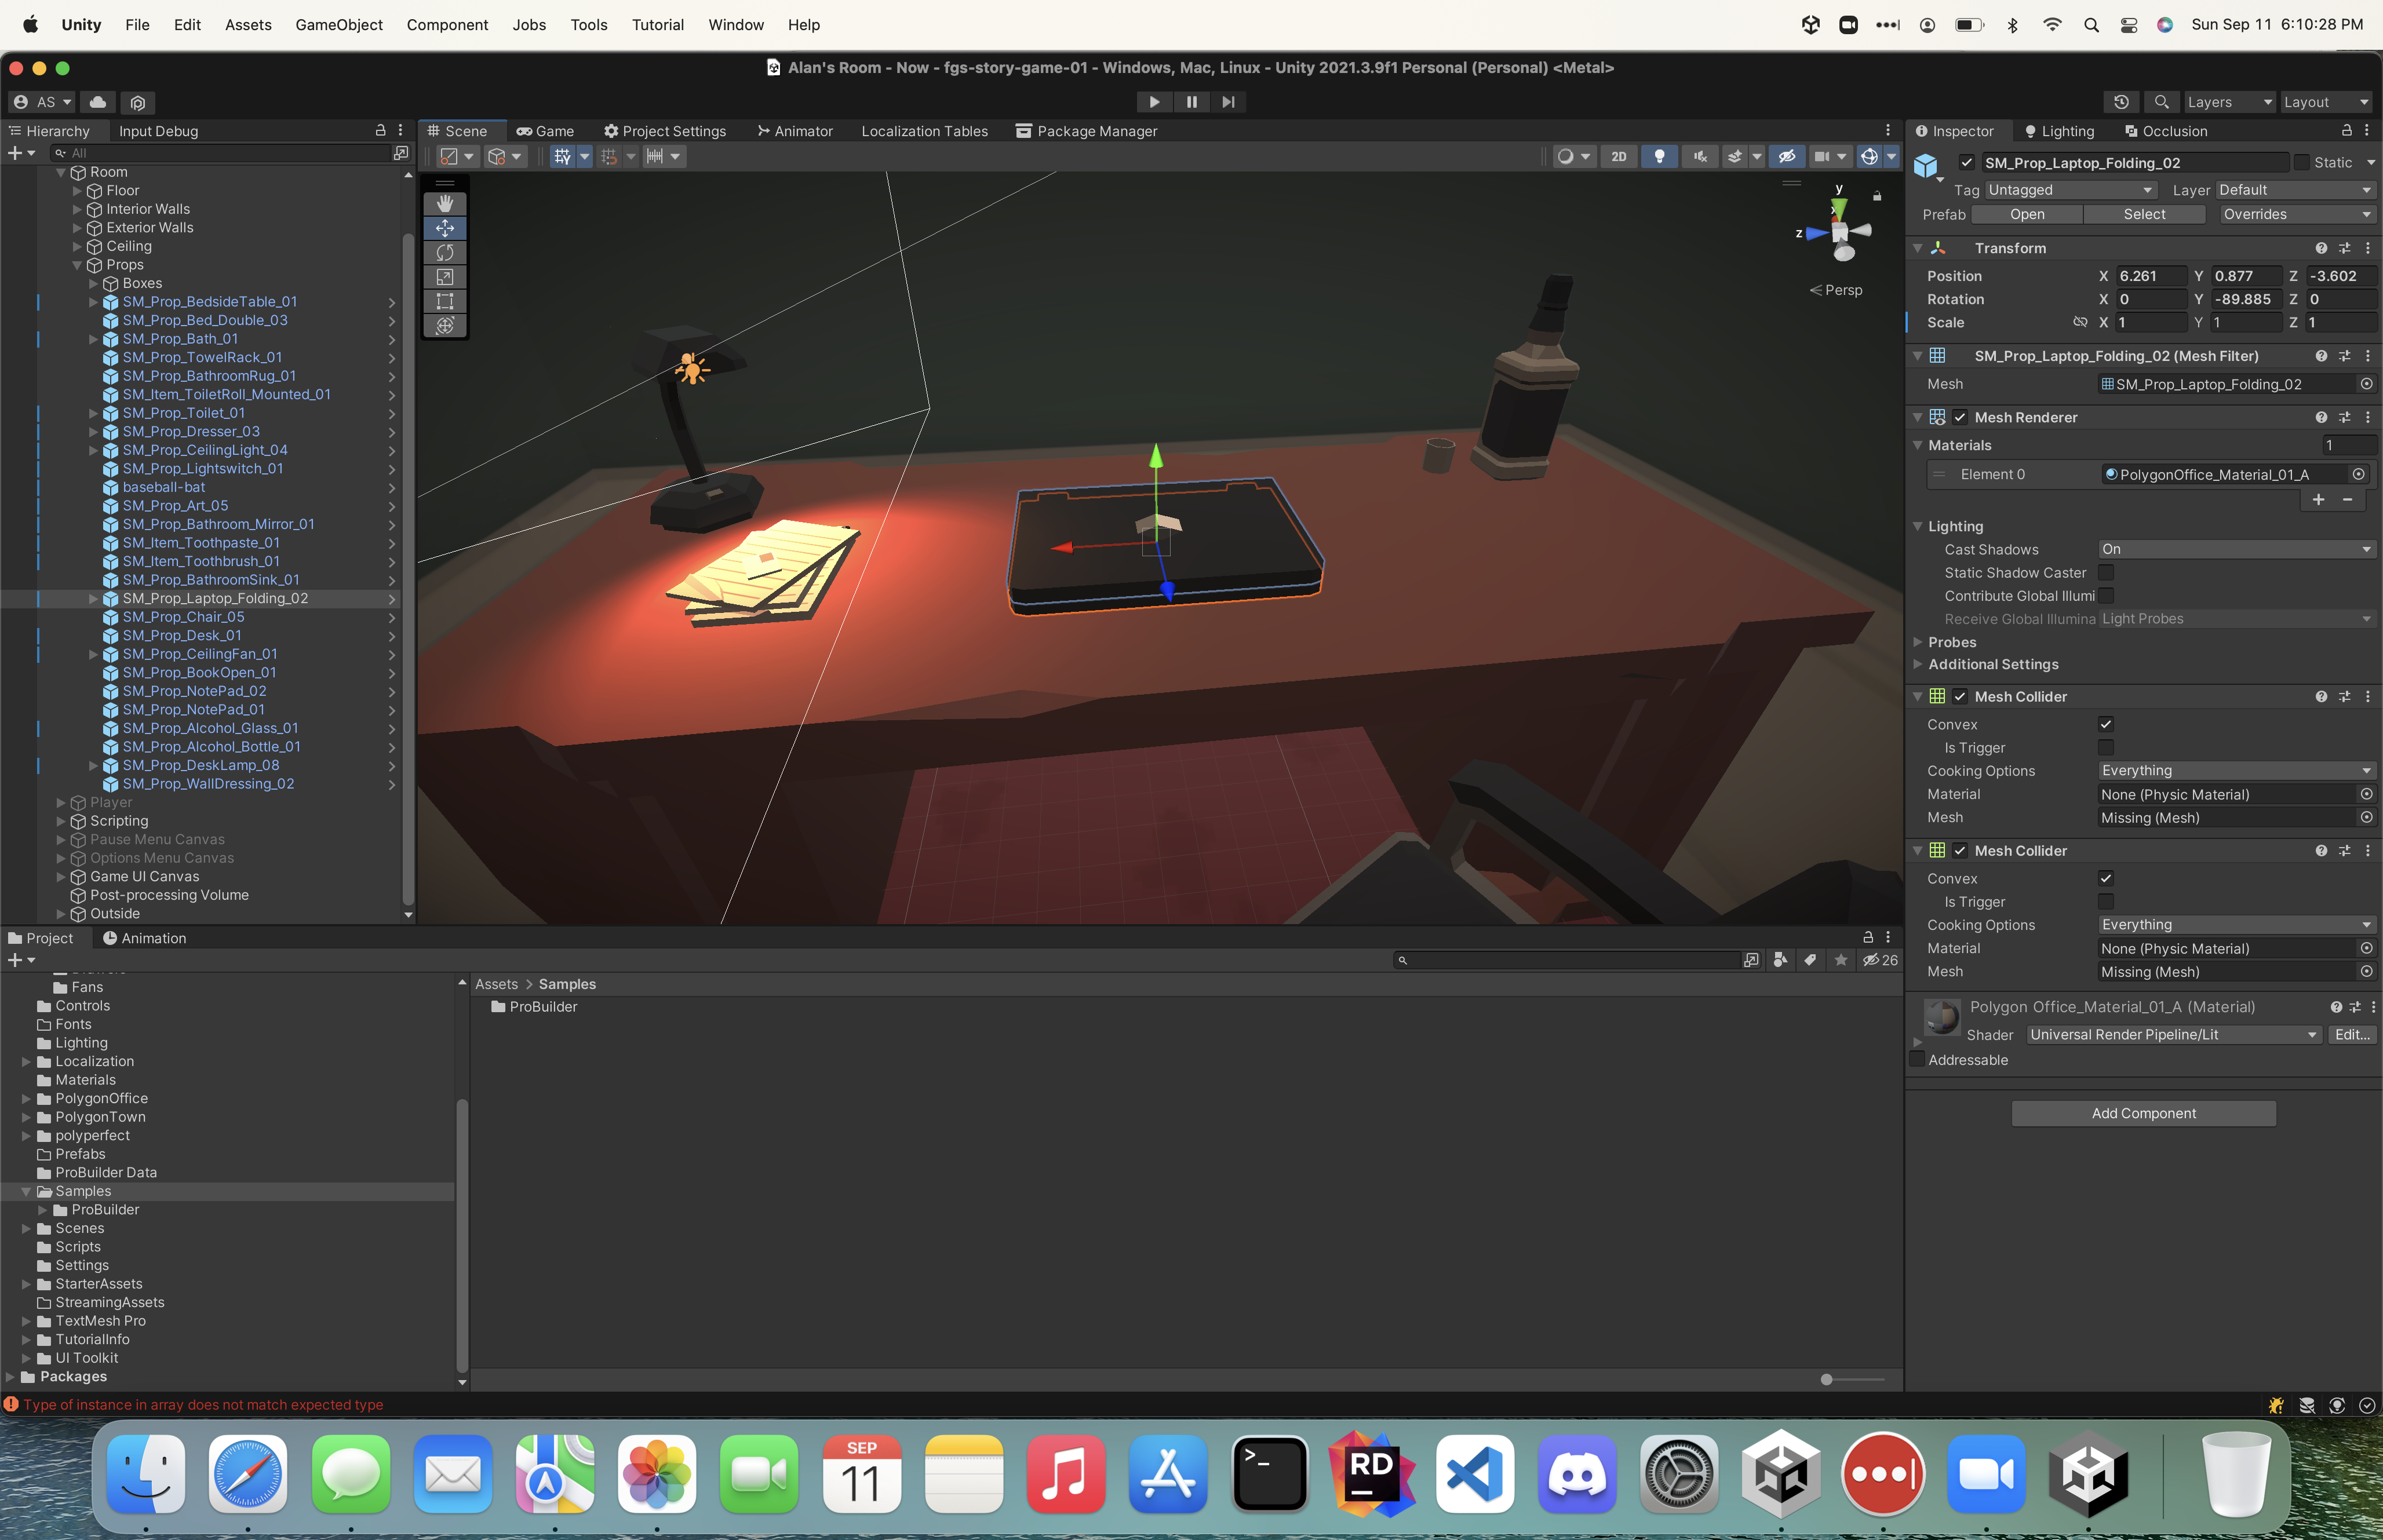Click Add Component button
This screenshot has height=1540, width=2383.
2143,1114
